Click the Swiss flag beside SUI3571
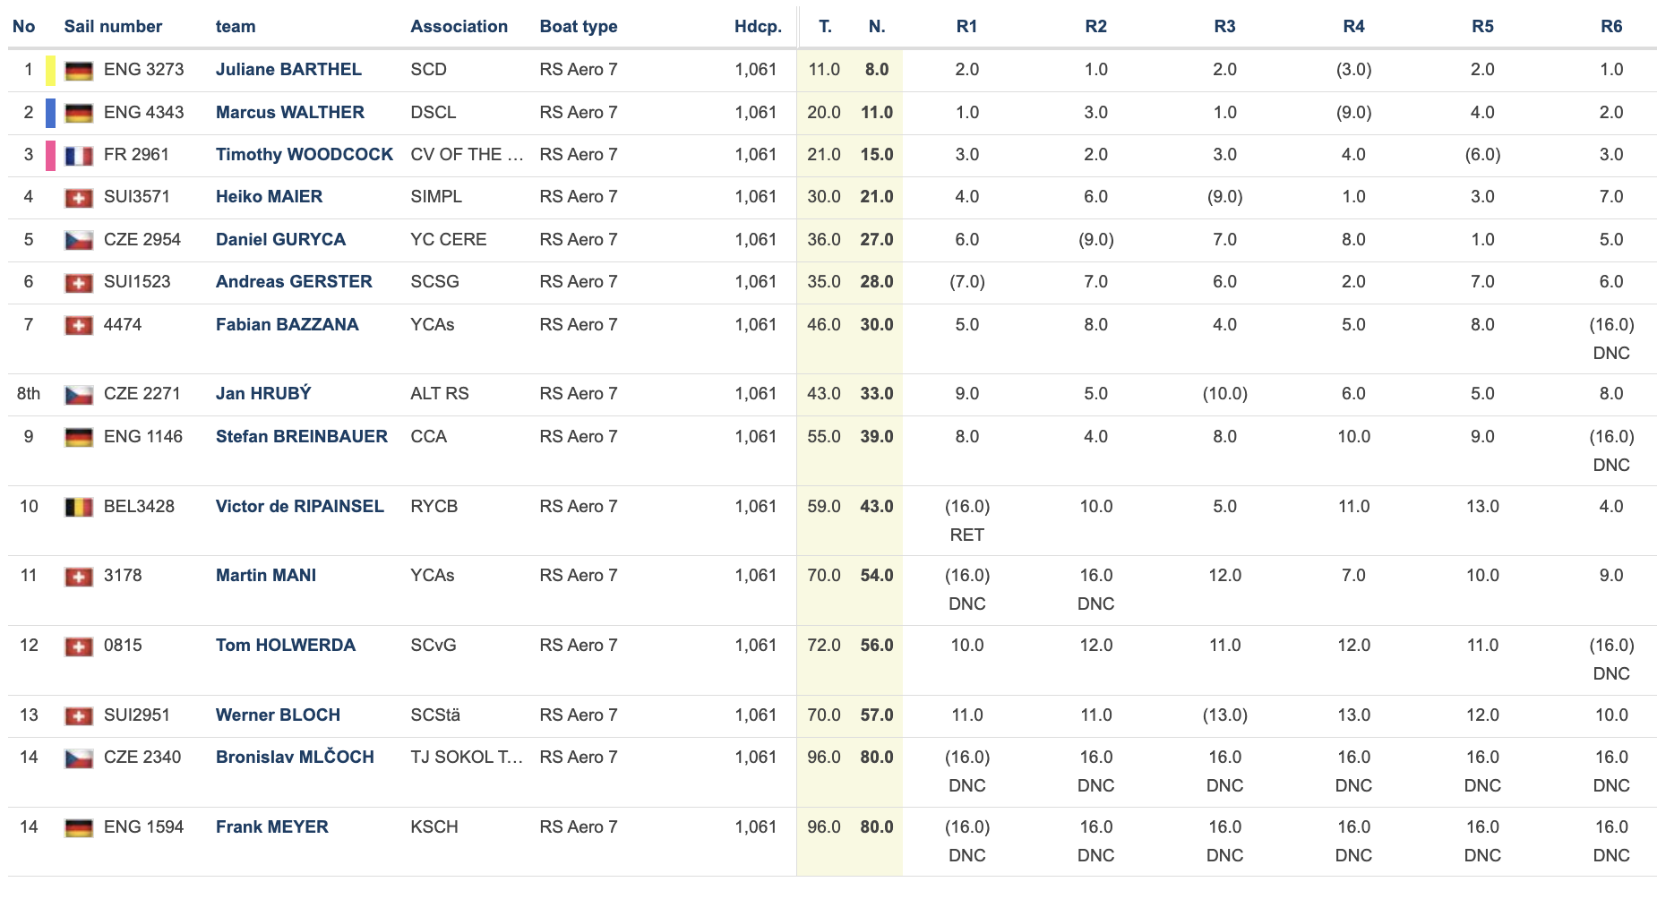Viewport: 1657px width, 899px height. coord(79,198)
